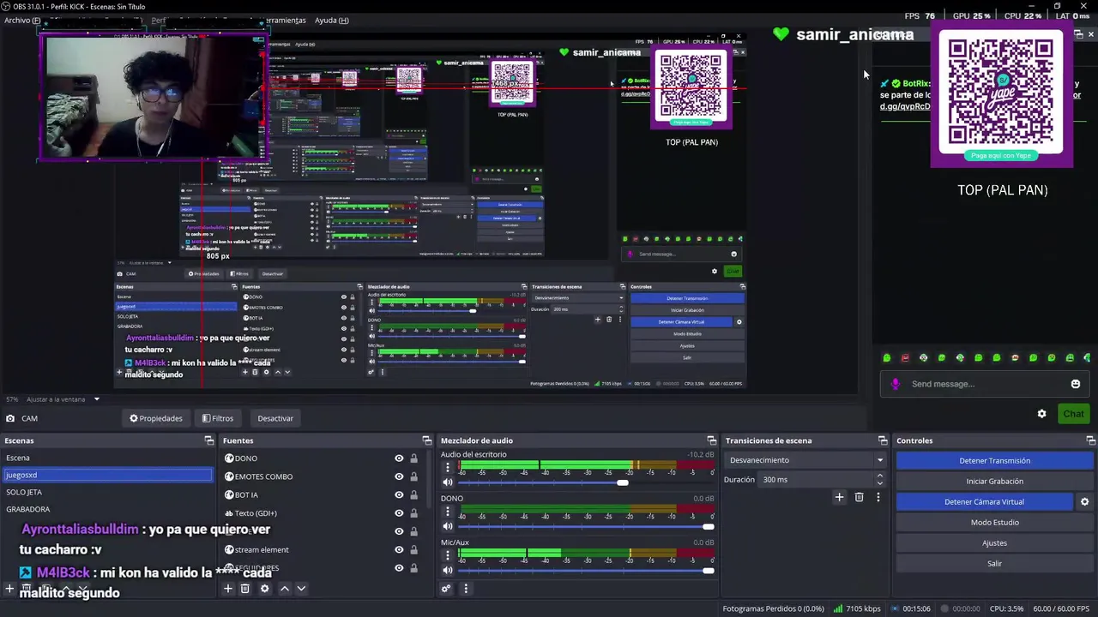This screenshot has width=1098, height=617.
Task: Click the Send message chat input
Action: point(986,384)
